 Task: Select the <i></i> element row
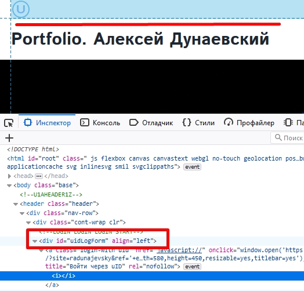click(152, 276)
